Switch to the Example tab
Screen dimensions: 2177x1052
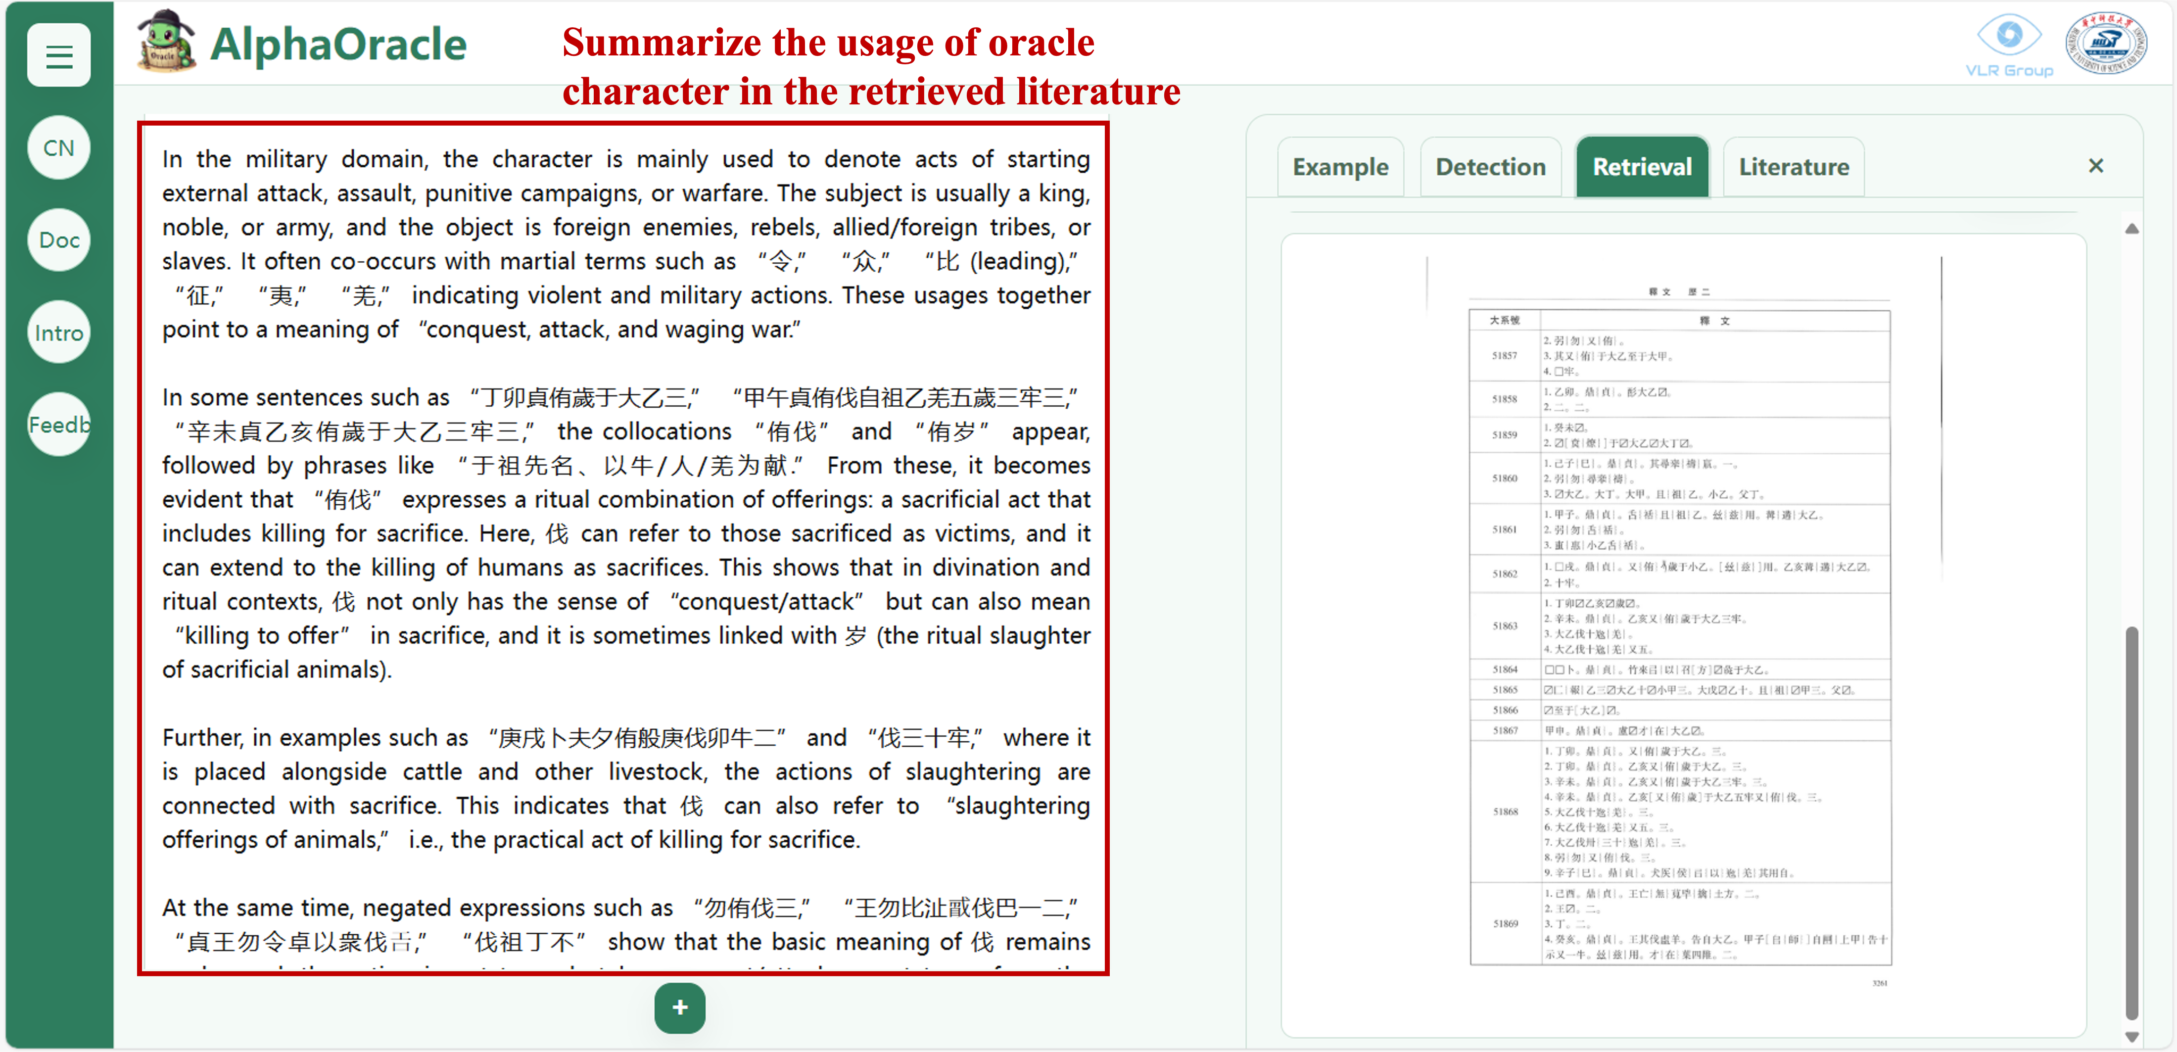coord(1340,166)
